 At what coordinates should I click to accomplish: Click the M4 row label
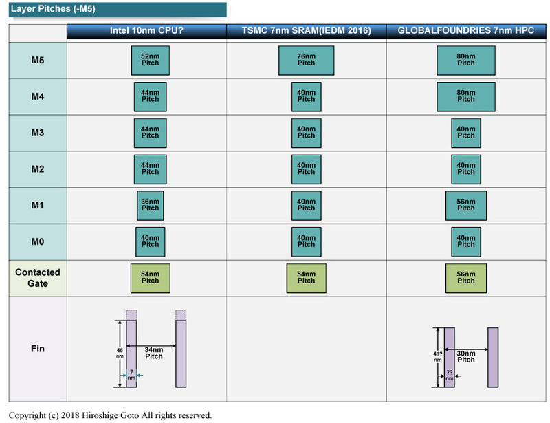point(38,96)
